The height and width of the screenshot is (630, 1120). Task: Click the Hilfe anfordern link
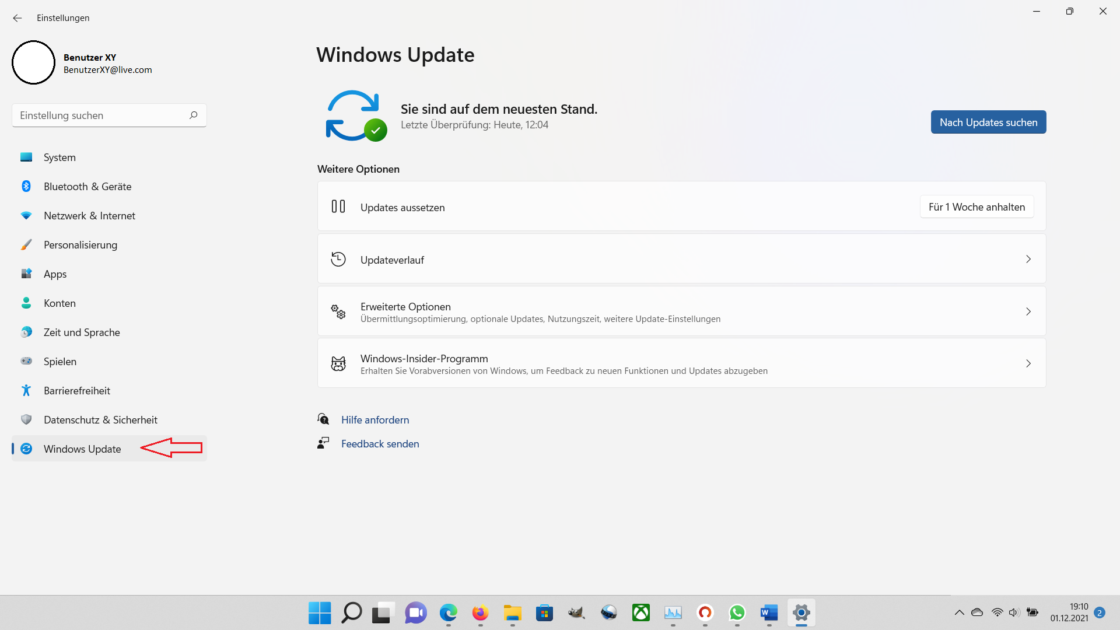click(374, 420)
